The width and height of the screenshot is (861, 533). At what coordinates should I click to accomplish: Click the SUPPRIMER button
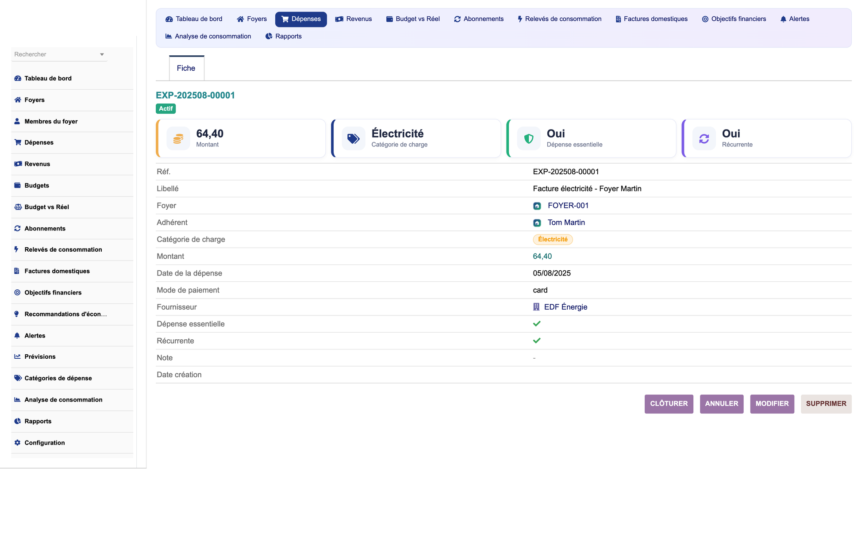pos(826,404)
